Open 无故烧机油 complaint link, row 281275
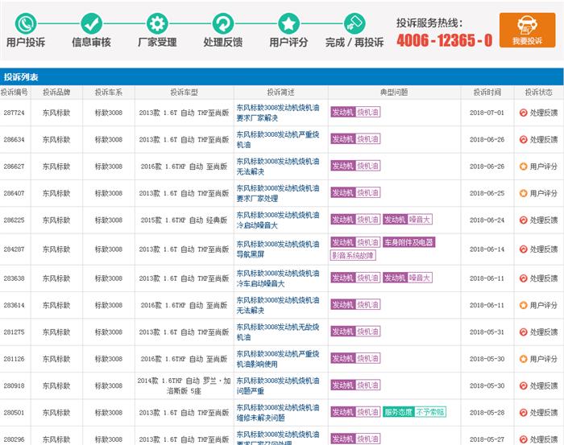Viewport: 564px width, 445px height. (x=278, y=332)
